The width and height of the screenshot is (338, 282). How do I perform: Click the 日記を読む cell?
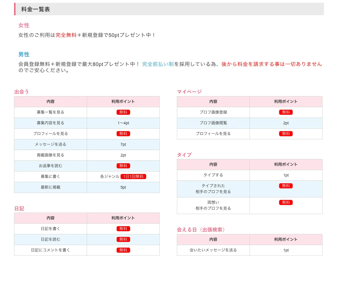click(50, 239)
